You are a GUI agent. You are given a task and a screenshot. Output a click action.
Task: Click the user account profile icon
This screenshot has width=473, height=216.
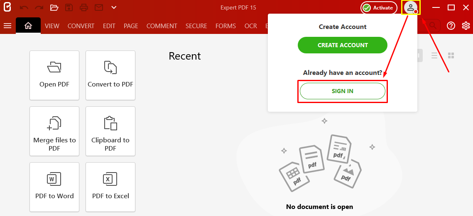click(x=411, y=7)
